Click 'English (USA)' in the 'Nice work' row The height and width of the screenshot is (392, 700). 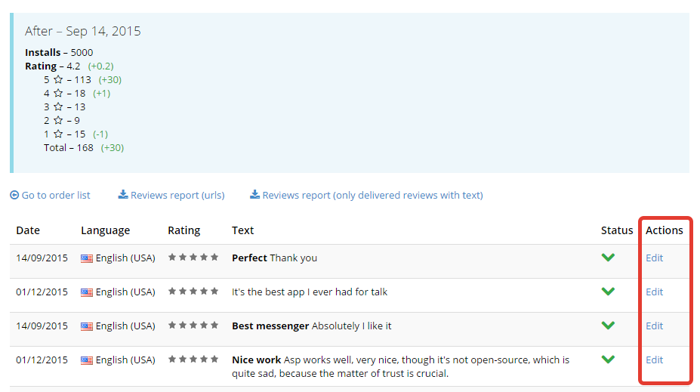[125, 360]
